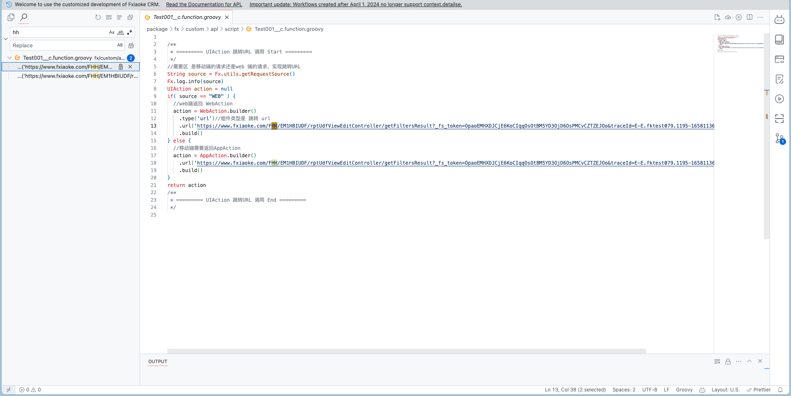Open the book documentation icon in right sidebar
This screenshot has height=396, width=791.
pyautogui.click(x=779, y=40)
